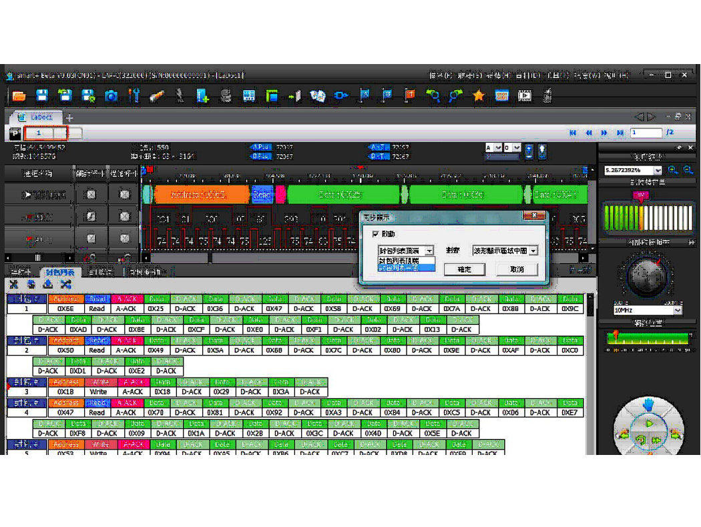Viewport: 701px width, 527px height.
Task: Click the orange open-folder toolbar icon
Action: tap(18, 96)
